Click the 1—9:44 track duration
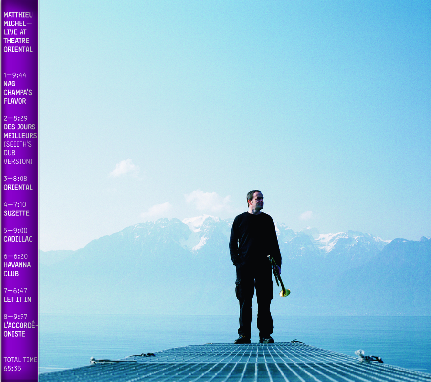 click(15, 75)
